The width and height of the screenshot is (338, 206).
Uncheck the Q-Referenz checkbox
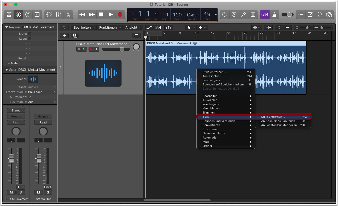(x=30, y=97)
